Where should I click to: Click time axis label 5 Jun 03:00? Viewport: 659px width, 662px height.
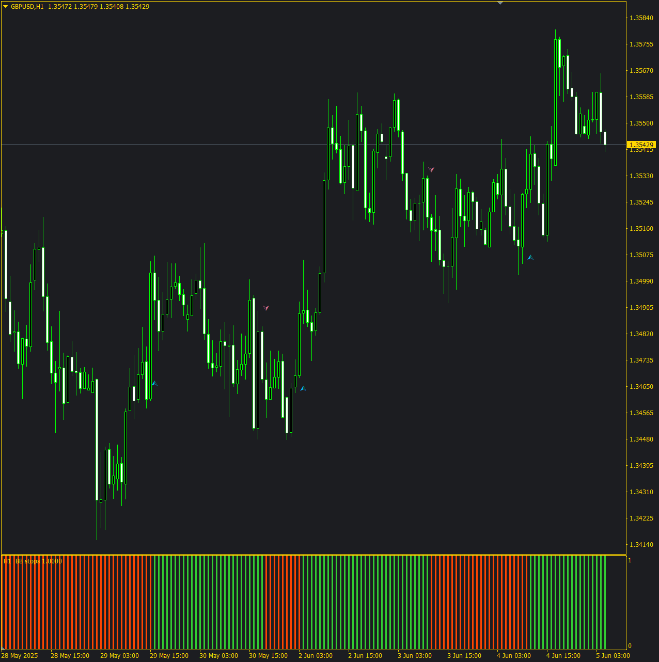pos(613,656)
